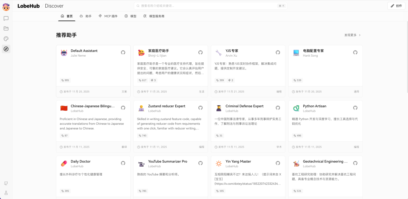Open the palette painting sidebar icon

[x=6, y=39]
